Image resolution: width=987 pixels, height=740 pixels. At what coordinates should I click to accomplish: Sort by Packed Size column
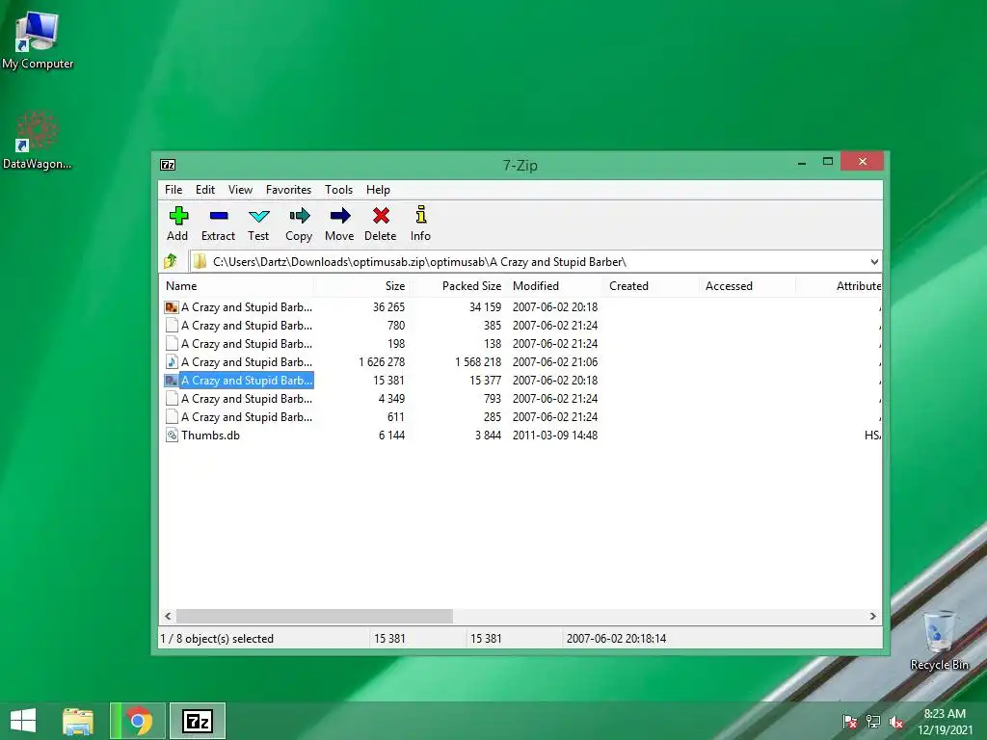458,285
